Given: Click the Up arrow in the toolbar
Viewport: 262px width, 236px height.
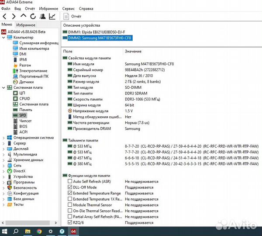Looking at the screenshot, I should 23,17.
